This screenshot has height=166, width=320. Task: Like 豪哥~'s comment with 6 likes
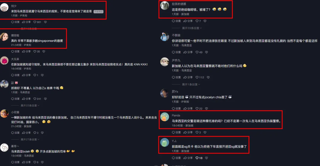36,162
